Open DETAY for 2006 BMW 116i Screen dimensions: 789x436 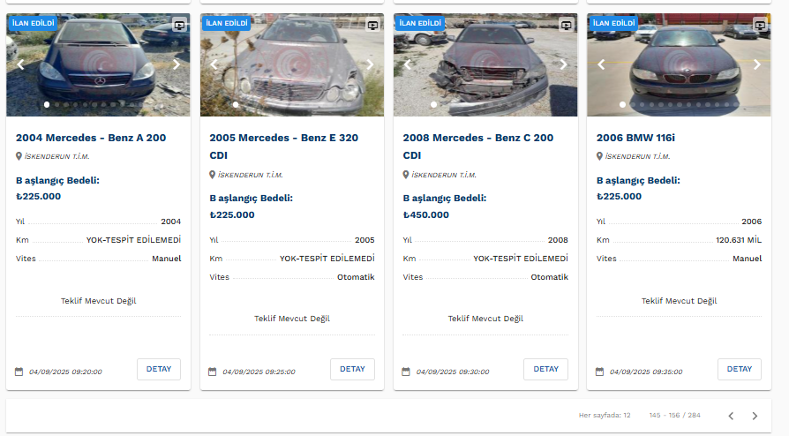pyautogui.click(x=739, y=369)
